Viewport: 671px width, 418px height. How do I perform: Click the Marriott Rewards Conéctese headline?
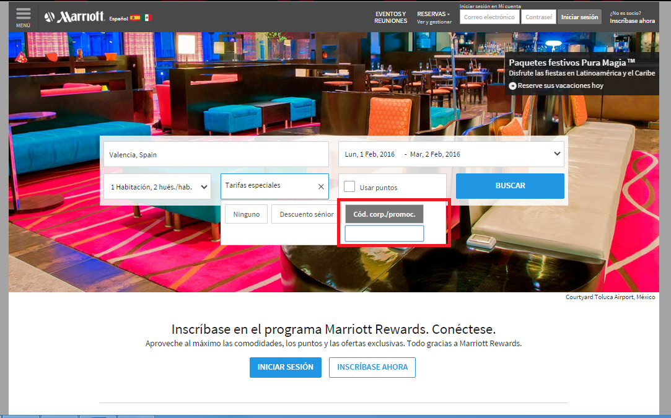[x=333, y=329]
